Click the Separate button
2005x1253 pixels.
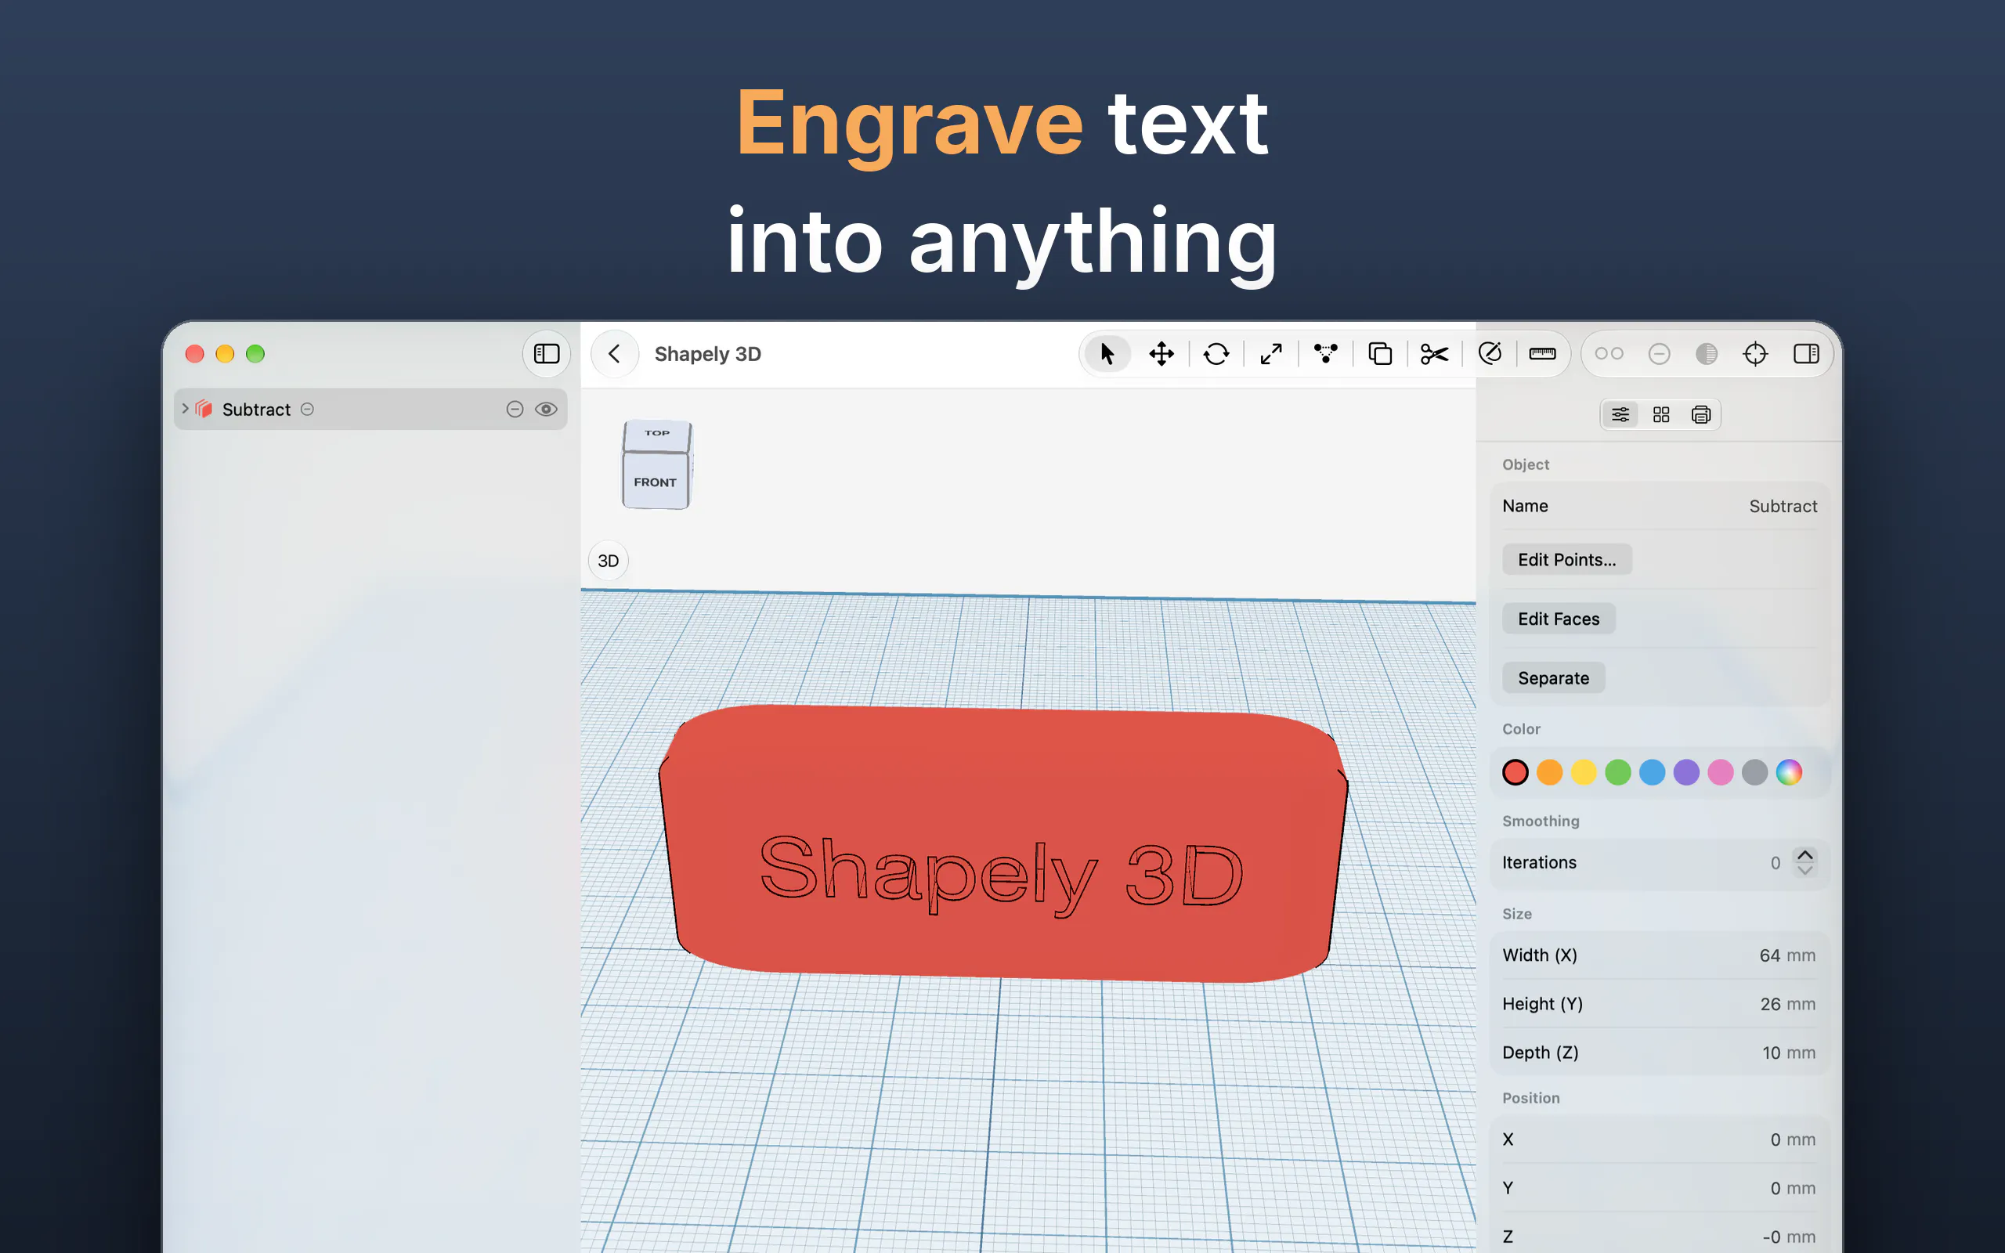[1553, 678]
